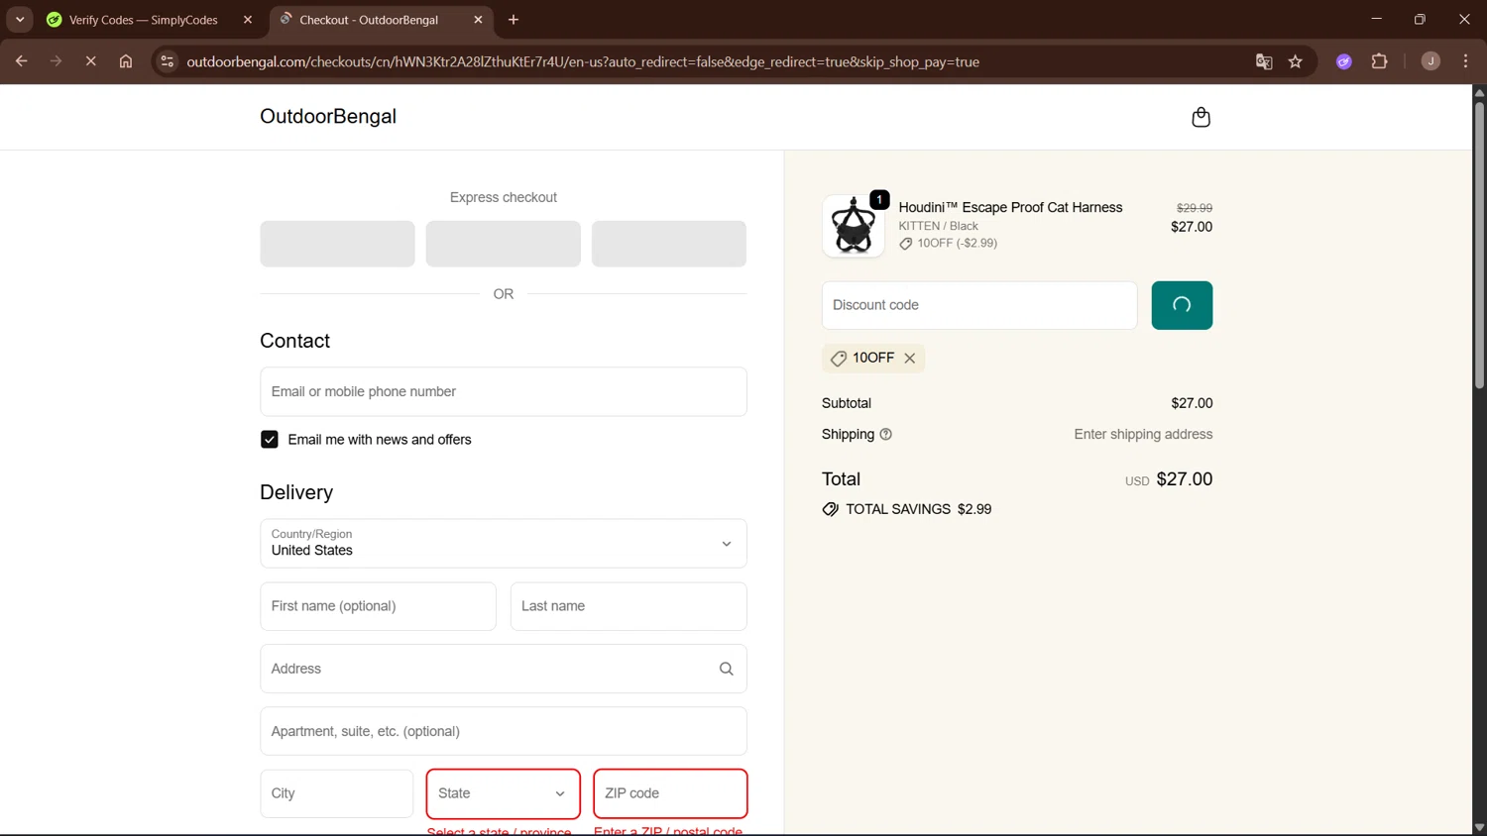Click the ZIP code input field
1487x836 pixels.
pos(670,793)
